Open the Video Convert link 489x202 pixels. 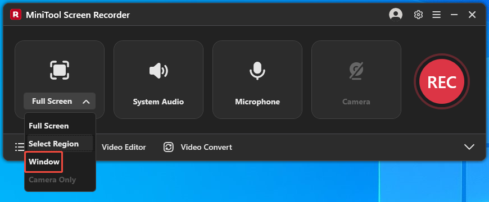[206, 147]
